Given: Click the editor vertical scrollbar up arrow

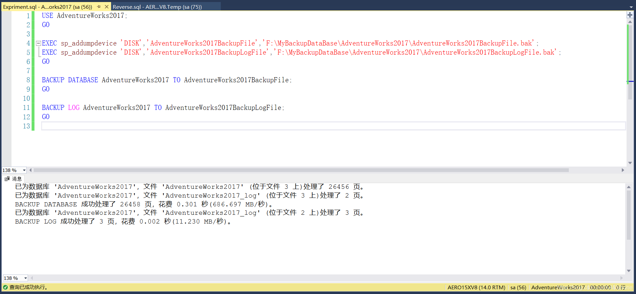Looking at the screenshot, I should point(630,22).
